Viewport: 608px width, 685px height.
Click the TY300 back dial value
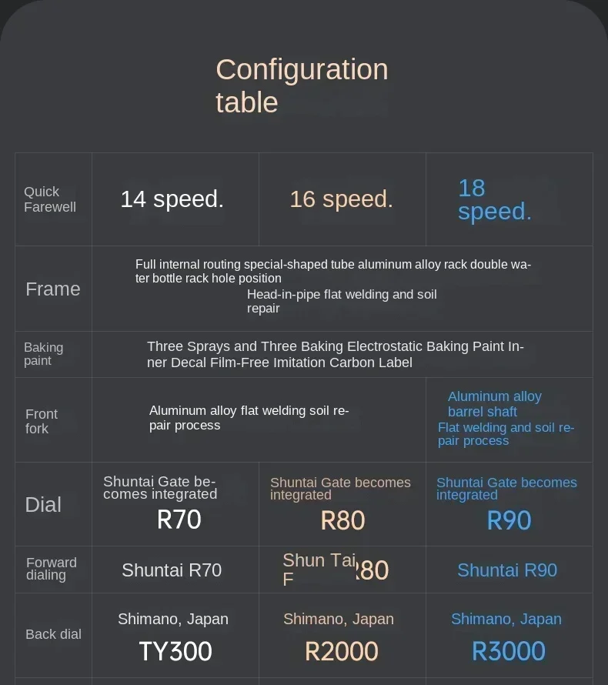[x=175, y=652]
